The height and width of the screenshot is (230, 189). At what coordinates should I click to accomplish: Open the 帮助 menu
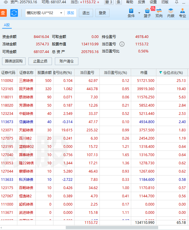[130, 2]
